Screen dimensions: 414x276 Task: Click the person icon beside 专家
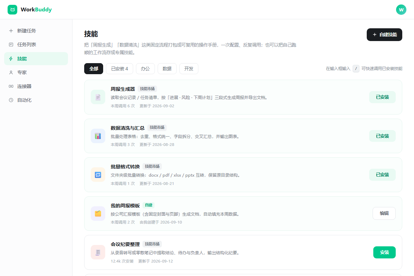tap(11, 72)
